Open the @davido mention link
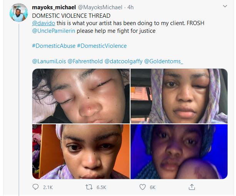The height and width of the screenshot is (196, 236). coord(44,23)
